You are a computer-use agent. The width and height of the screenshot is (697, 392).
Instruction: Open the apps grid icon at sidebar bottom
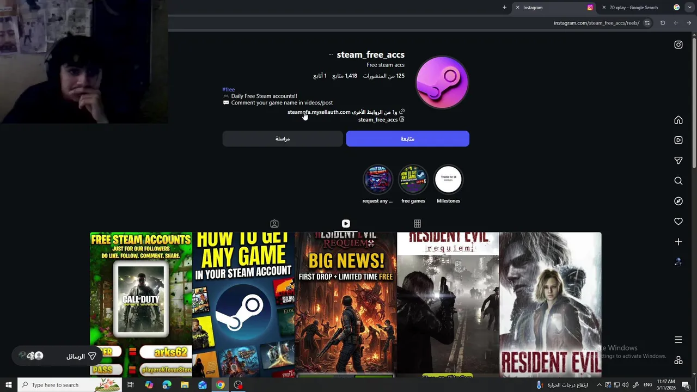(678, 360)
